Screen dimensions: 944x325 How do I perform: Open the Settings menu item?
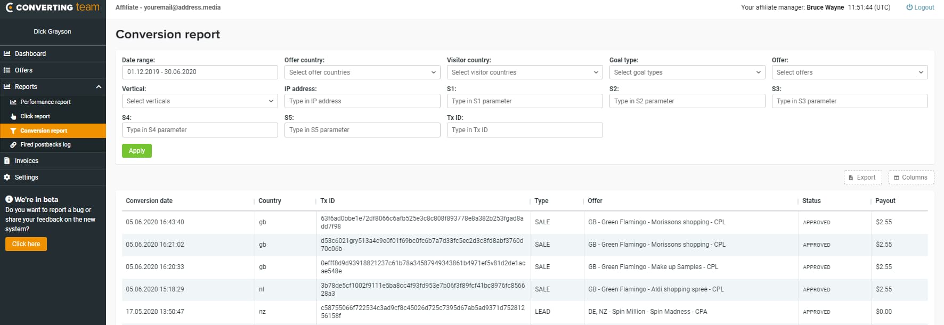pyautogui.click(x=53, y=177)
